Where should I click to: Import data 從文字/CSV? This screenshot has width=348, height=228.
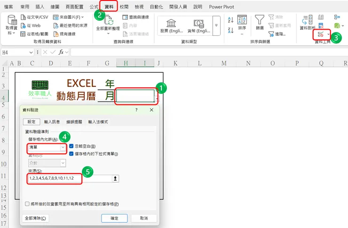point(34,17)
